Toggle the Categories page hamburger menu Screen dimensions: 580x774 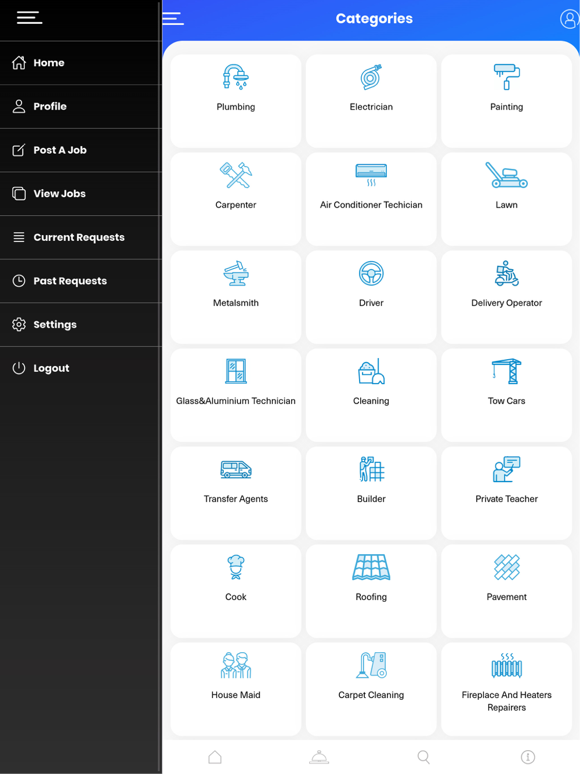pyautogui.click(x=173, y=19)
